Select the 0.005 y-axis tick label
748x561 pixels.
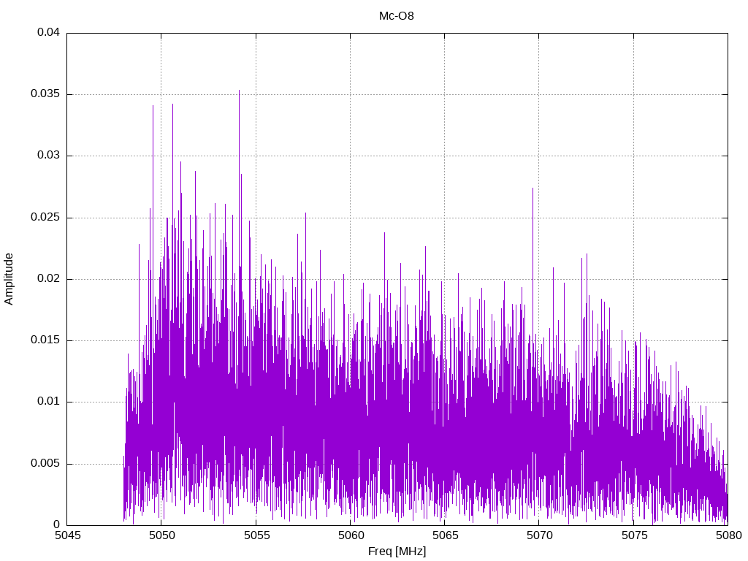(x=45, y=464)
